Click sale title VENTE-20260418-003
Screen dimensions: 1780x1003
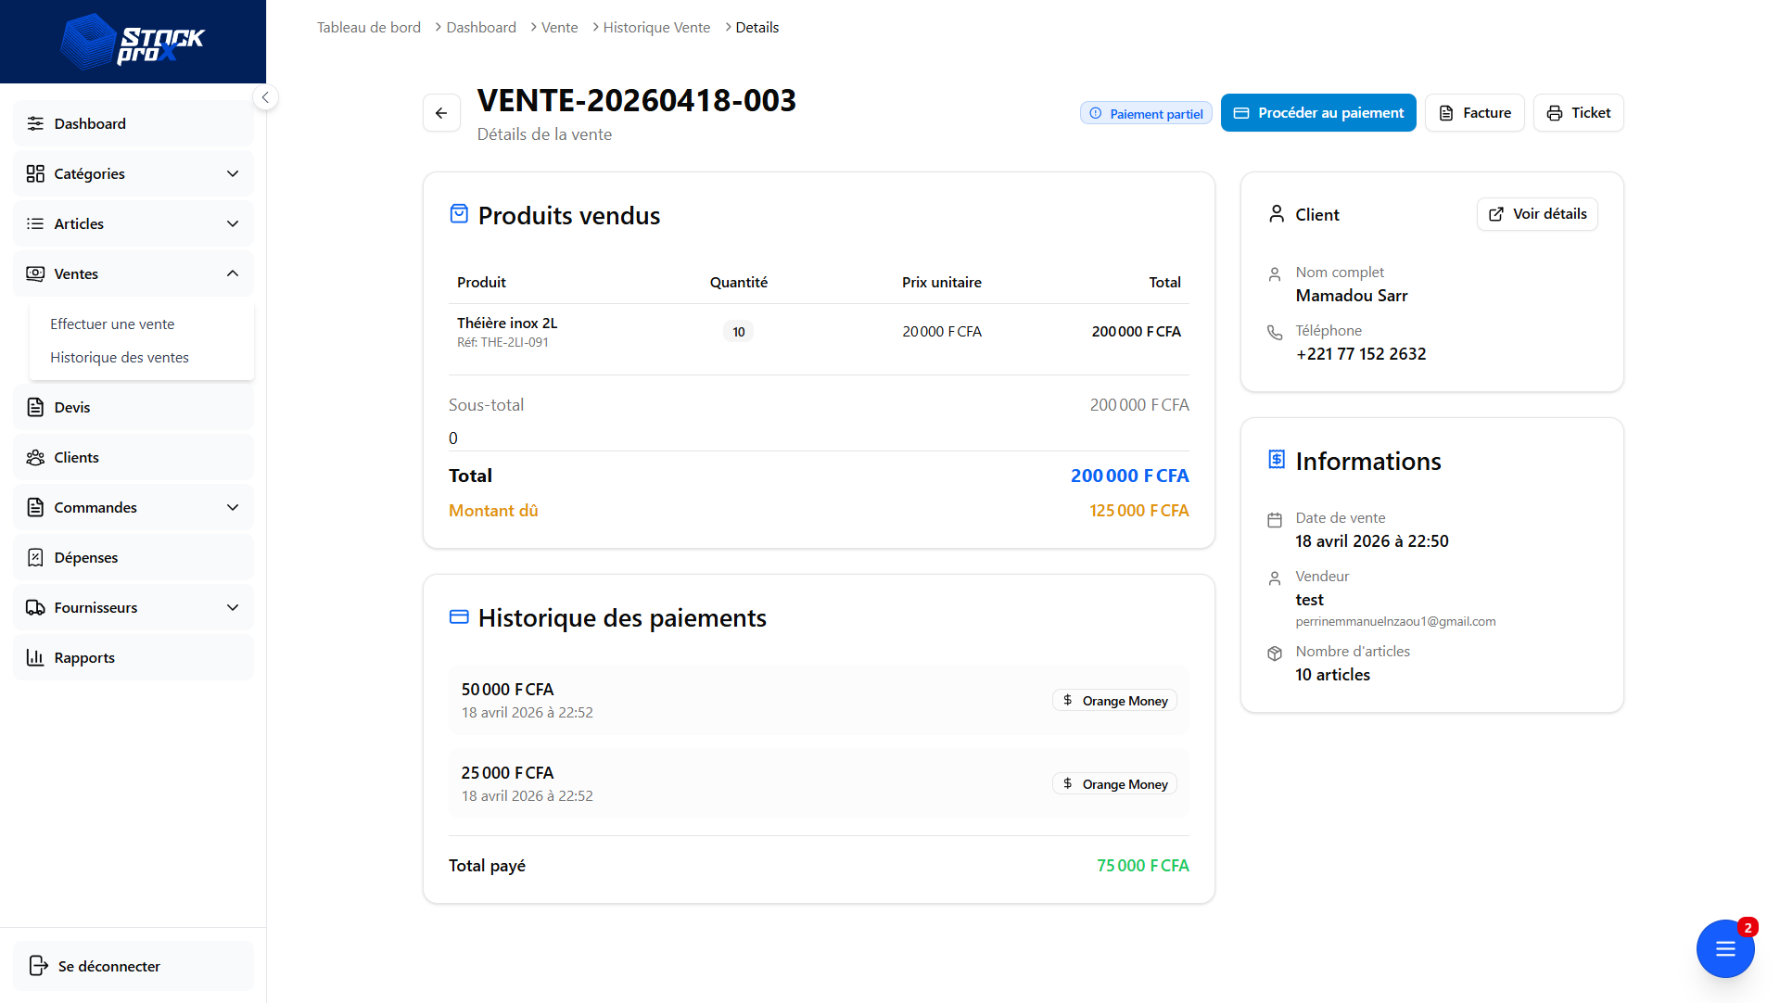637,100
